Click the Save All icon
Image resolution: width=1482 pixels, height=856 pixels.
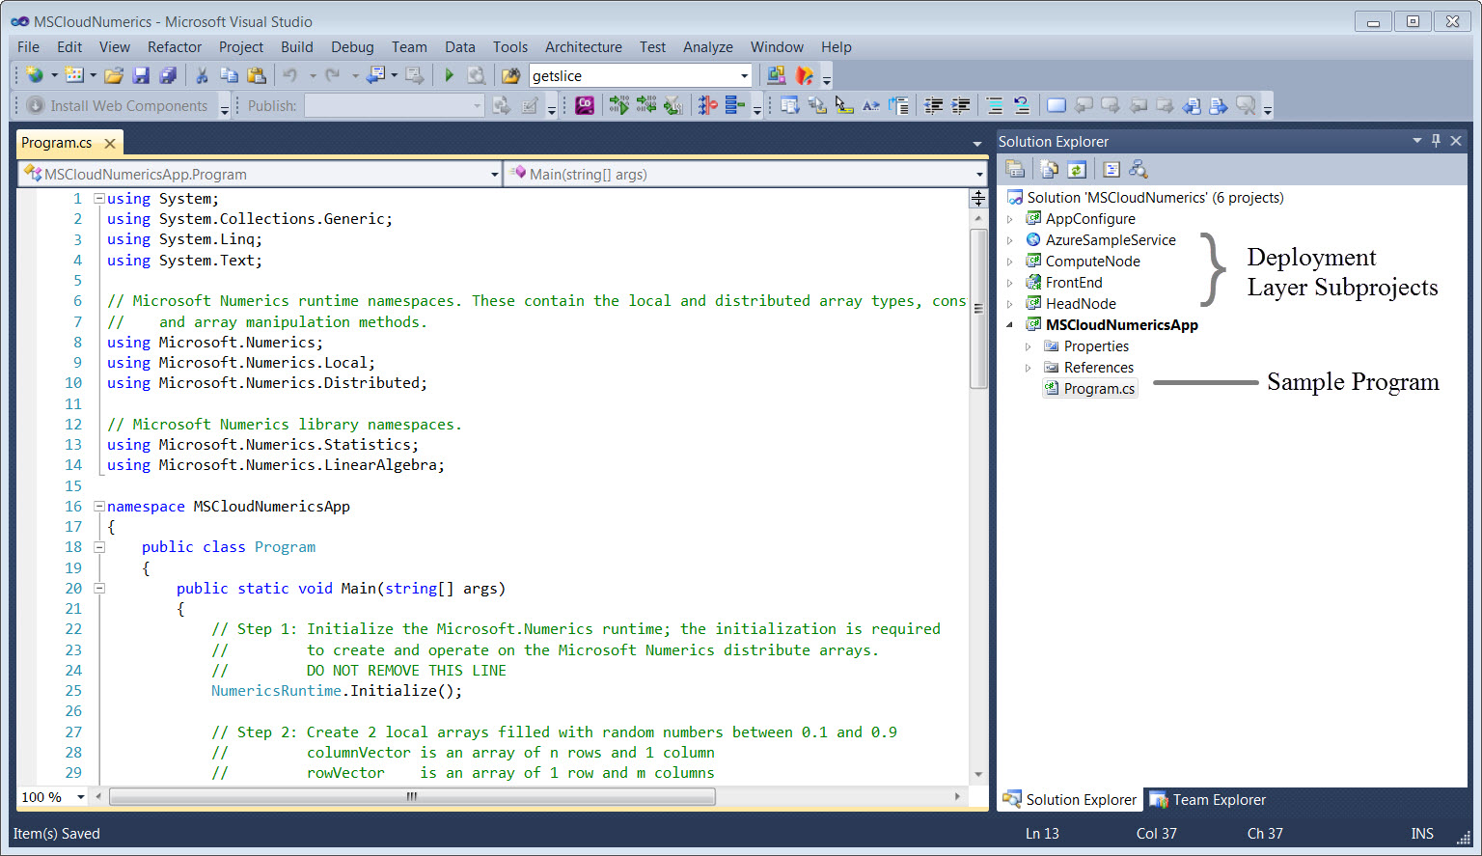tap(168, 75)
